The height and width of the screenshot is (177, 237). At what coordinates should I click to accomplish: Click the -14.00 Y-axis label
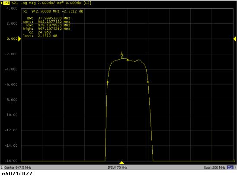point(11,145)
